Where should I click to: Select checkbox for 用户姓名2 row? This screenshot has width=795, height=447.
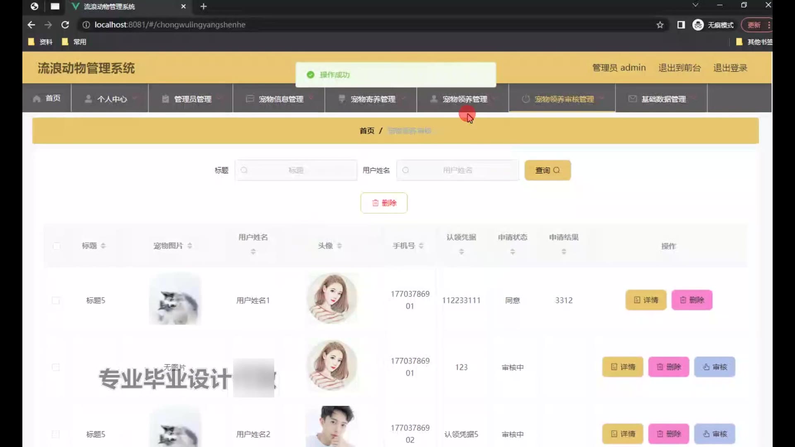[55, 434]
